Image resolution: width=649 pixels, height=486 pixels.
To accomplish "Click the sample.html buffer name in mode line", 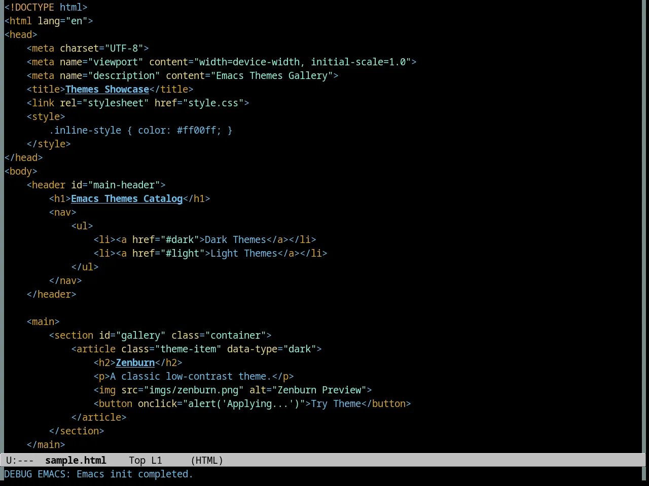I will [76, 460].
